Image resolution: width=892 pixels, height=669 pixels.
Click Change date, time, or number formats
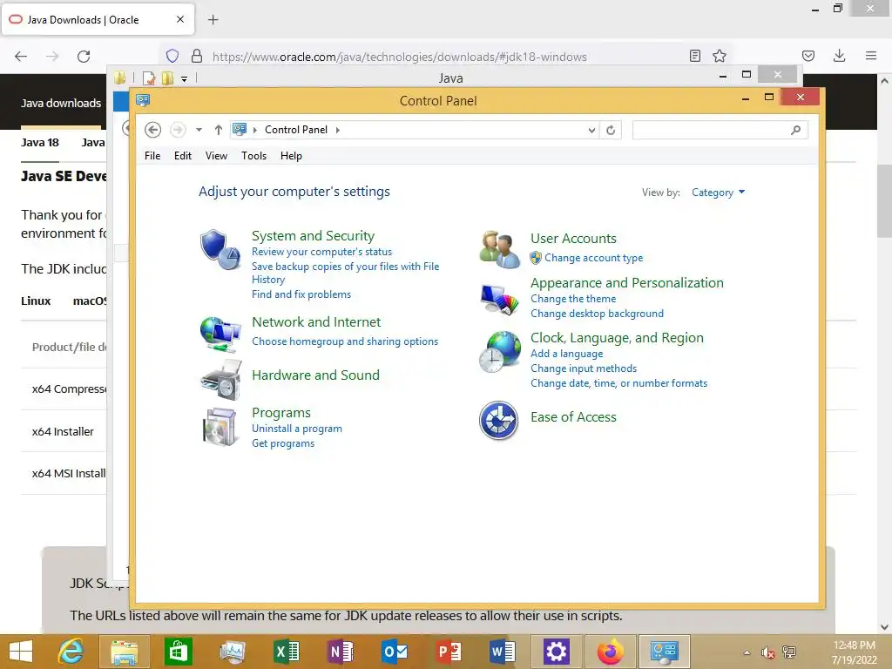click(x=618, y=383)
